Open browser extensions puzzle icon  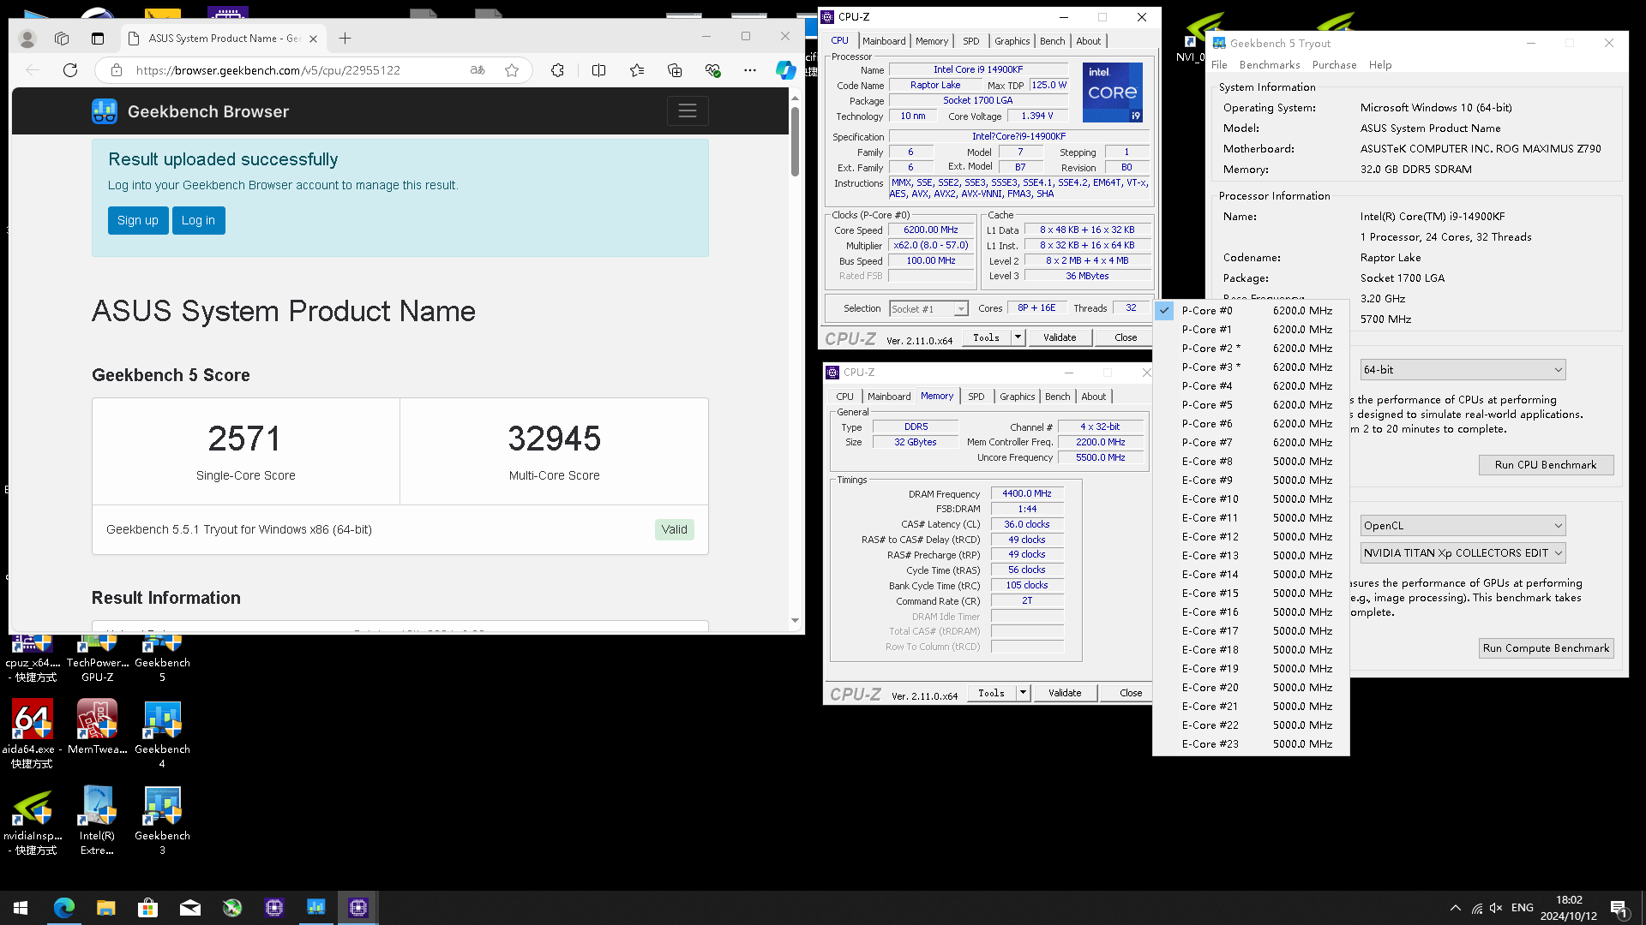tap(557, 70)
